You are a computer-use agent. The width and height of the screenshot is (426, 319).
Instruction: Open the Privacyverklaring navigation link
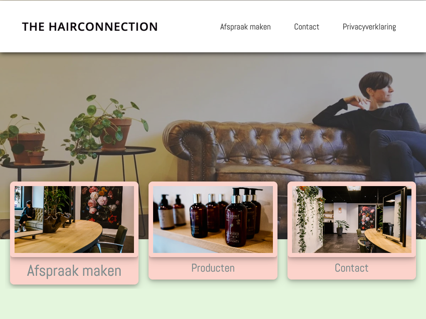[x=369, y=27]
